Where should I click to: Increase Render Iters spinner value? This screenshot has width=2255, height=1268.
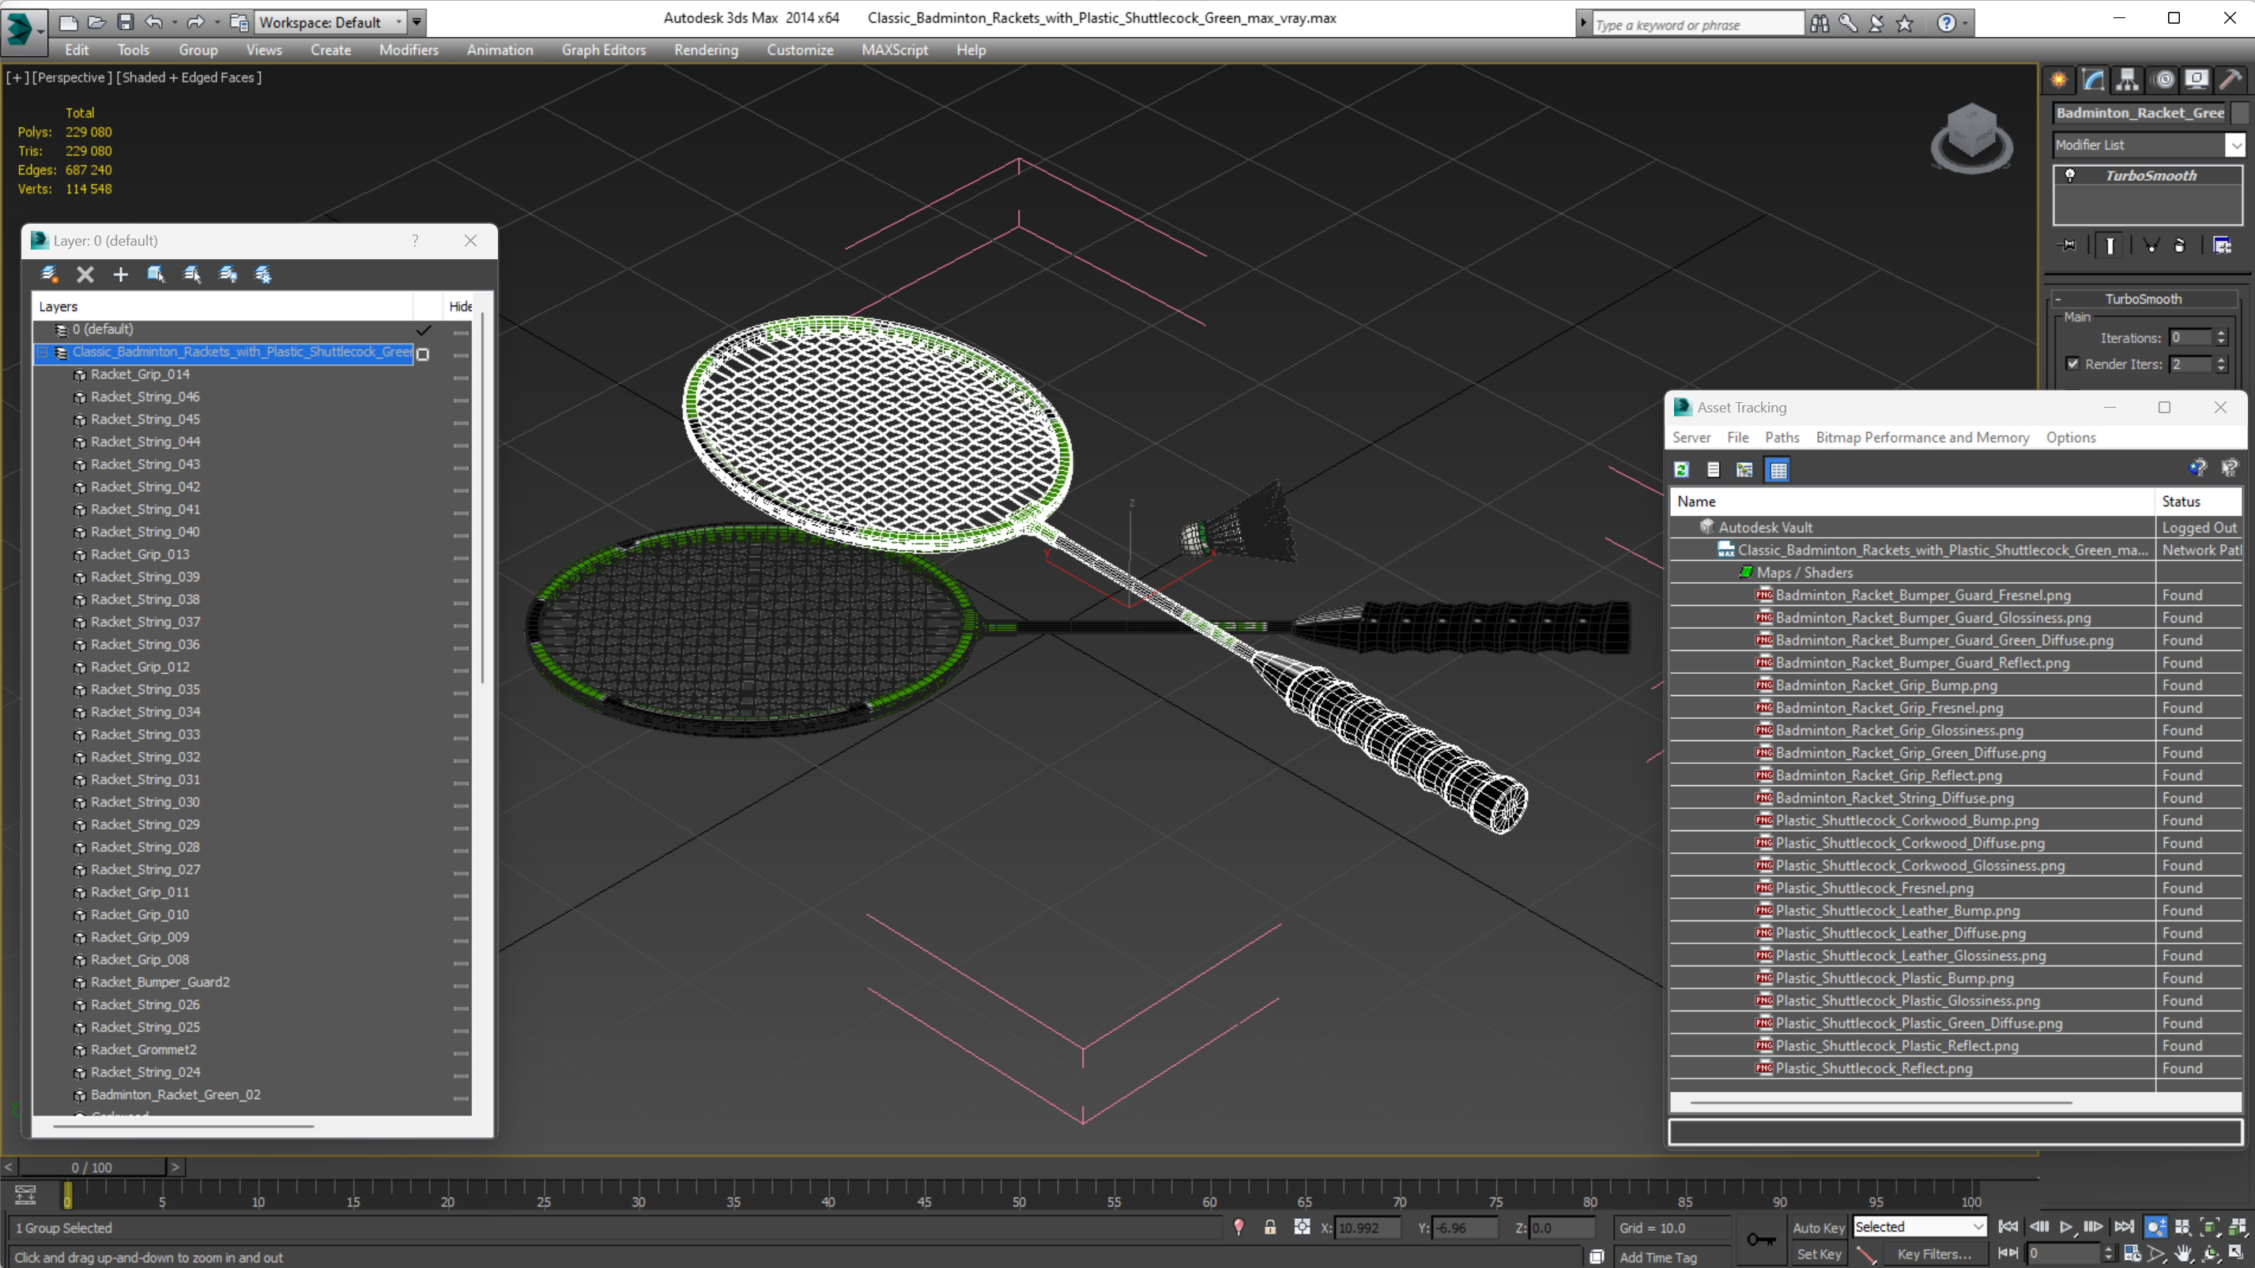[2220, 359]
